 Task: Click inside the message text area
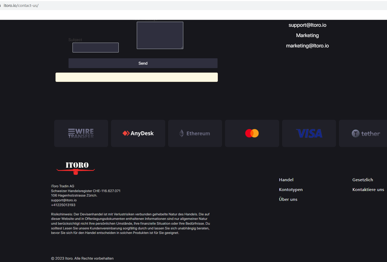point(160,35)
